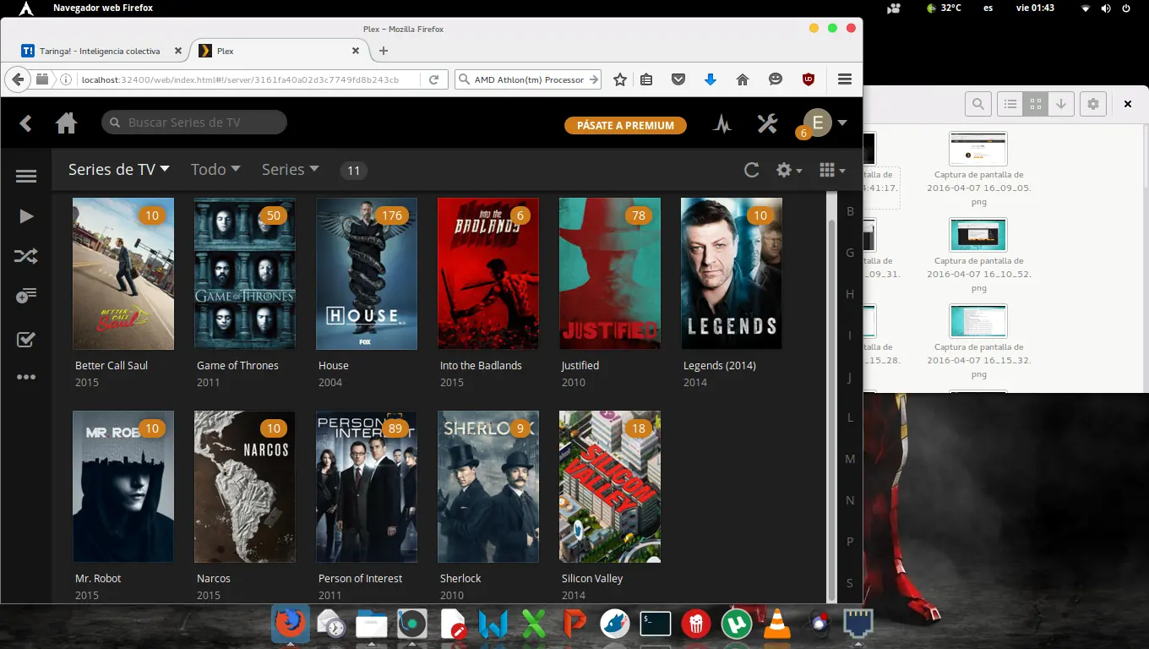Image resolution: width=1149 pixels, height=649 pixels.
Task: Open the House poster thumbnail
Action: pos(367,274)
